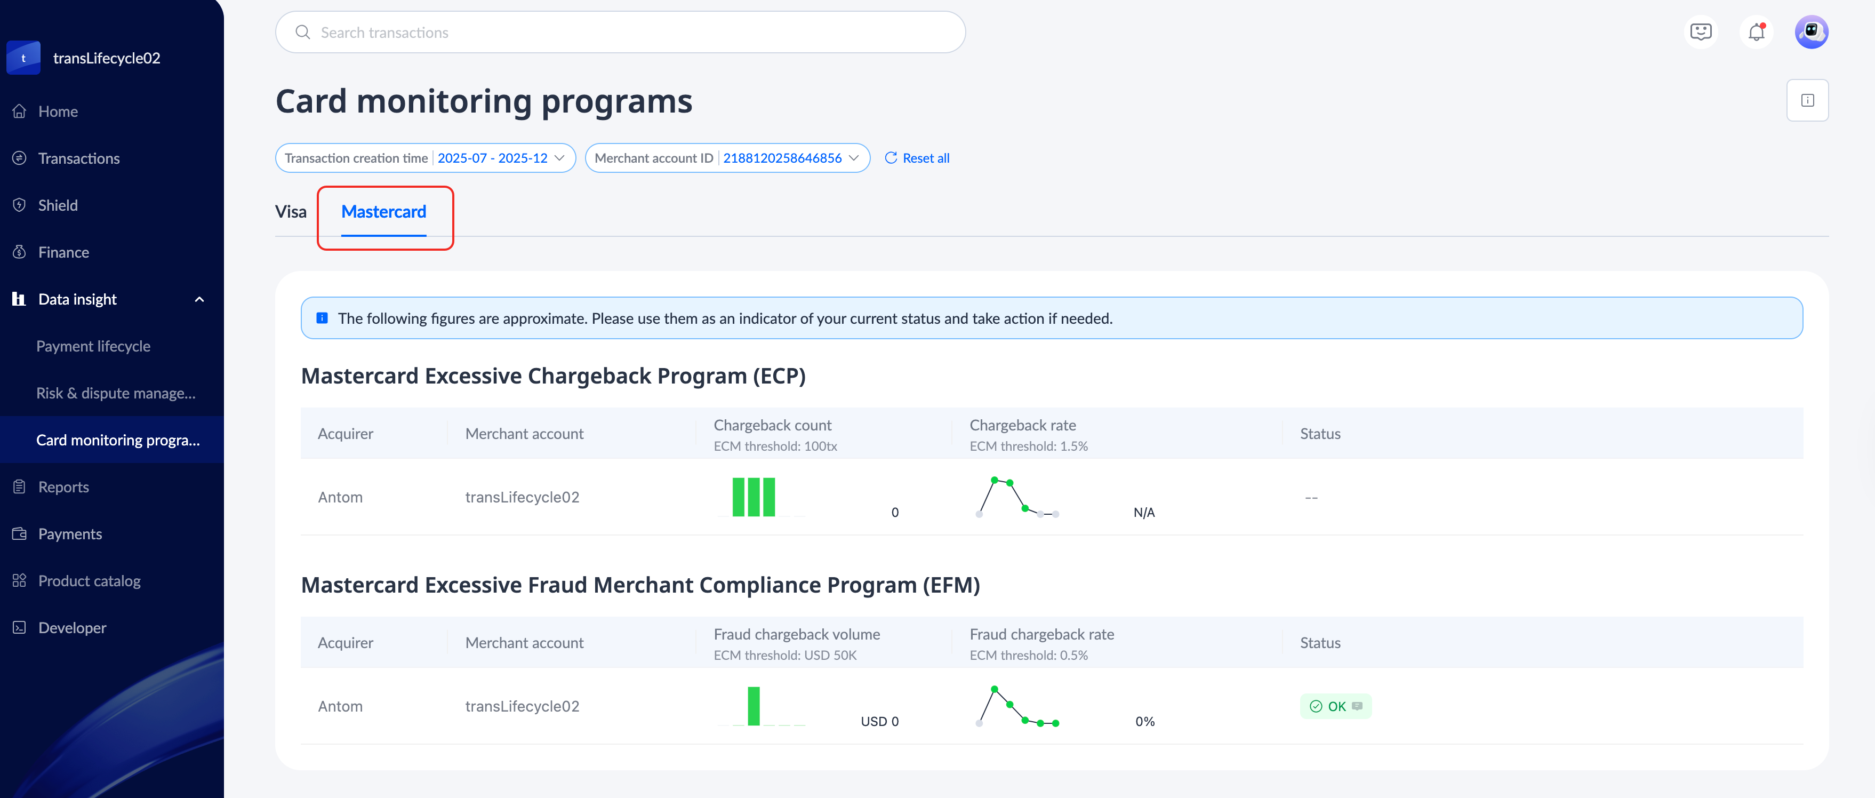The width and height of the screenshot is (1875, 798).
Task: Open Transaction creation time filter dropdown
Action: coord(425,158)
